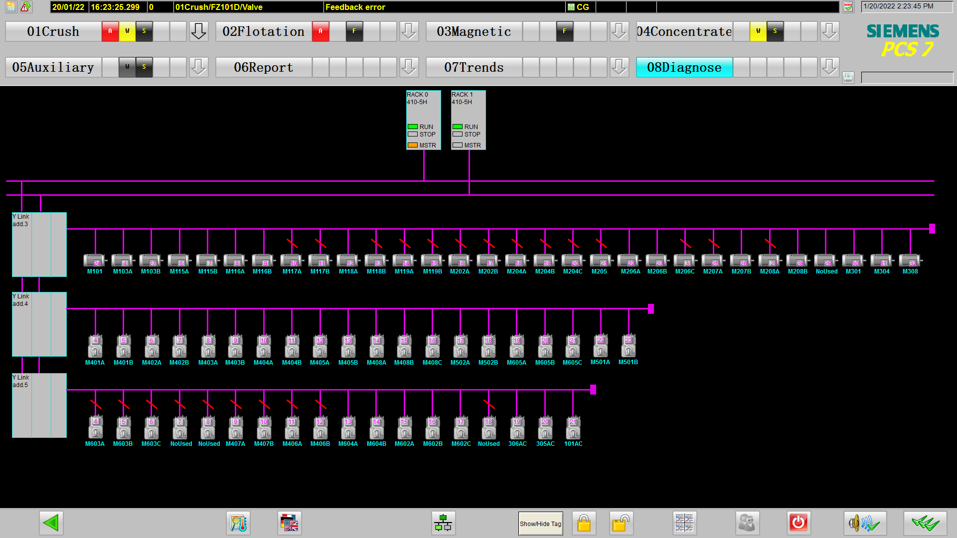Click the closed padlock login icon
The height and width of the screenshot is (538, 957).
(x=584, y=523)
